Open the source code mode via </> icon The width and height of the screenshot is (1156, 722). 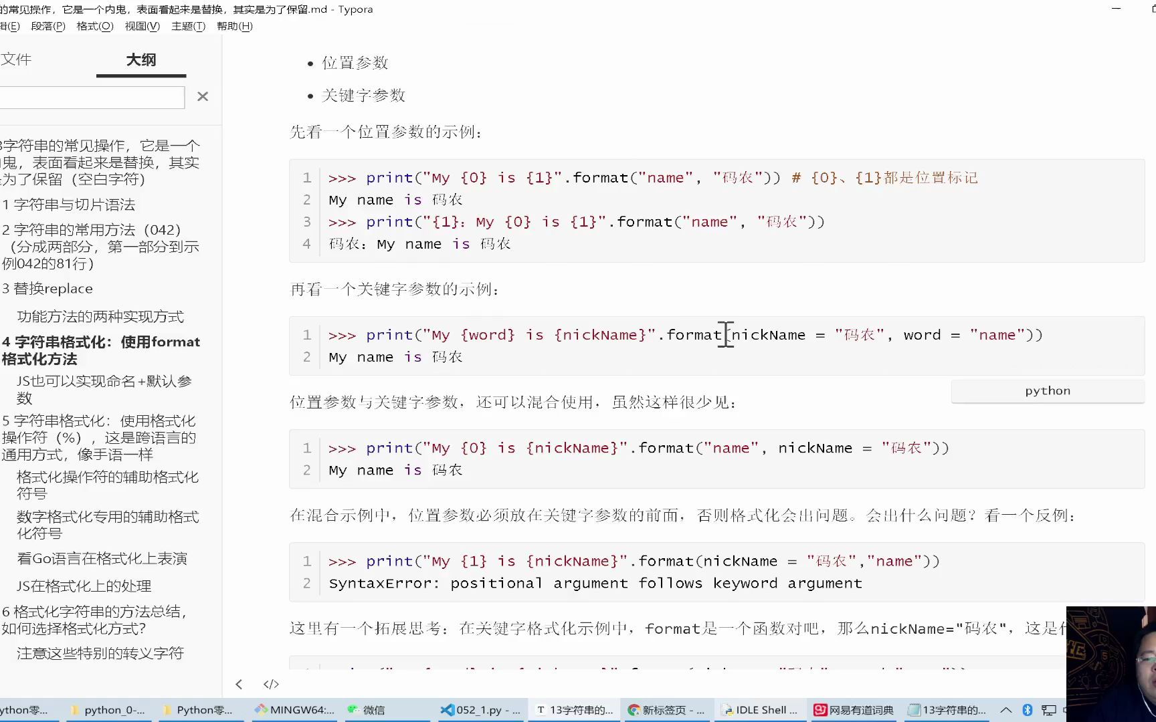[x=271, y=684]
